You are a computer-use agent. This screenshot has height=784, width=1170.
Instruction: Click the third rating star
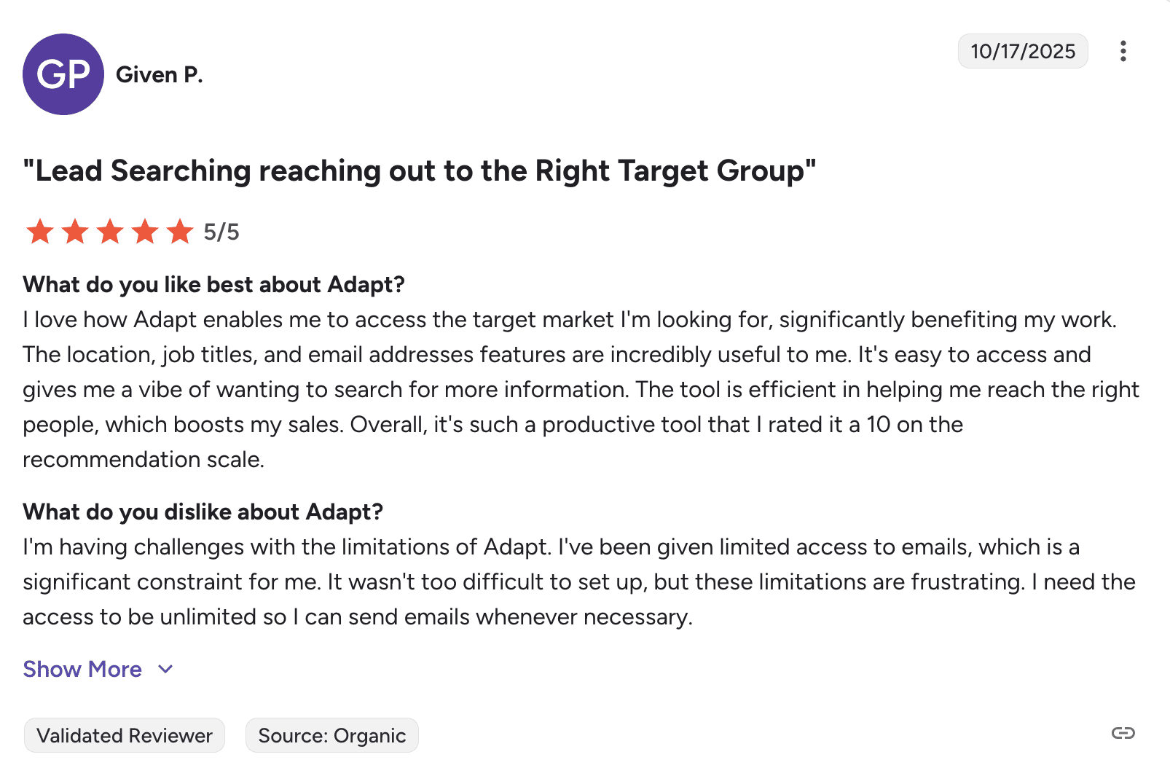110,232
